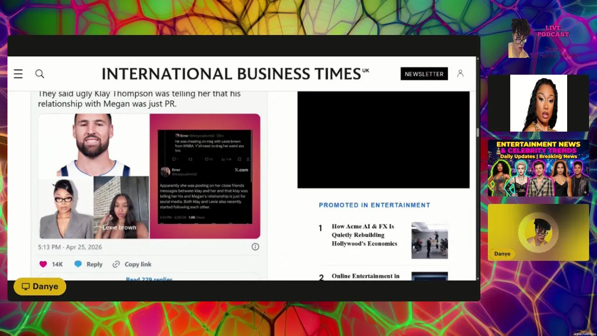The height and width of the screenshot is (336, 597).
Task: Click the 5:13 PM Apr 25, 2026 timestamp
Action: point(70,247)
